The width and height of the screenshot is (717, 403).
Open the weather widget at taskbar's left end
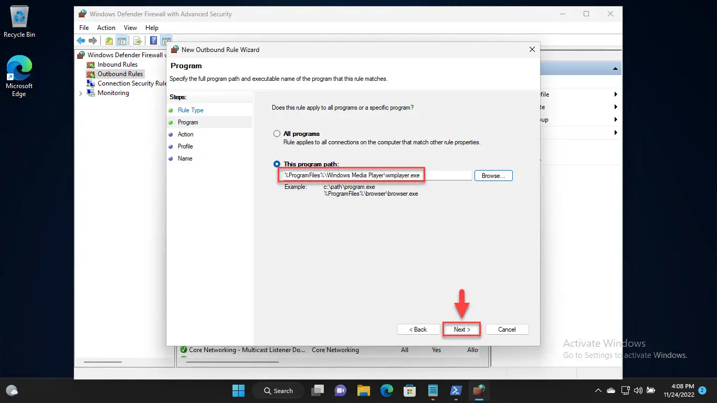coord(12,390)
